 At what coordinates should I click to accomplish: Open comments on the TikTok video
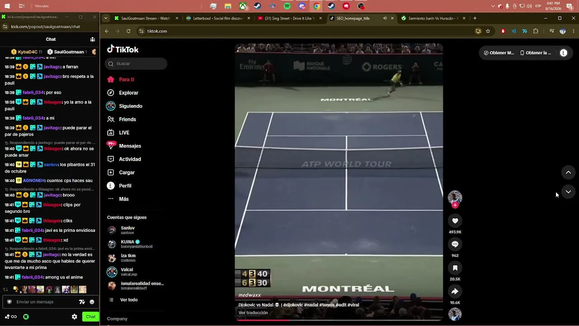coord(455,244)
